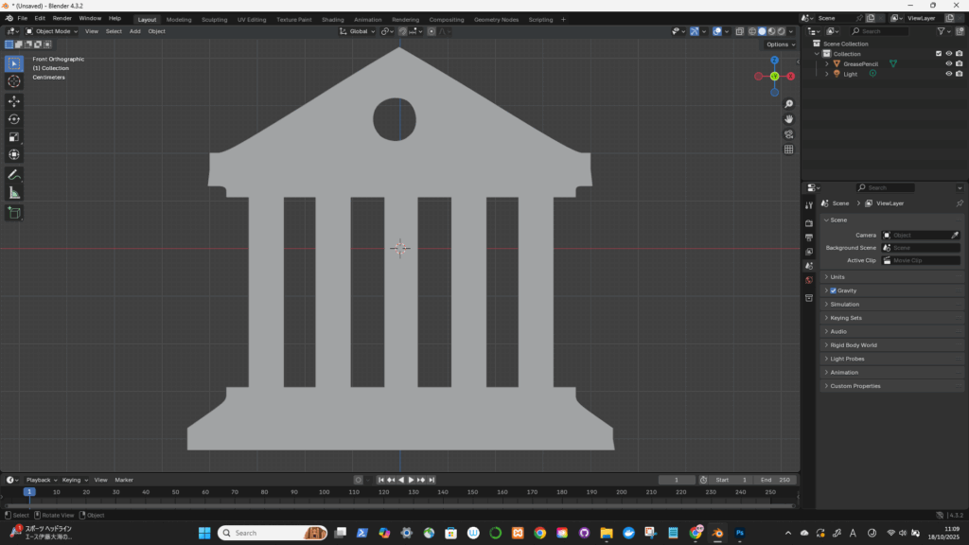This screenshot has width=969, height=545.
Task: Click the zoom magnifier icon in viewport
Action: pos(788,104)
